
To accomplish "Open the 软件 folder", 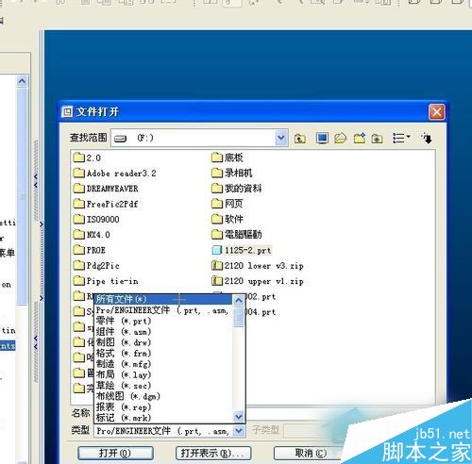I will (228, 219).
